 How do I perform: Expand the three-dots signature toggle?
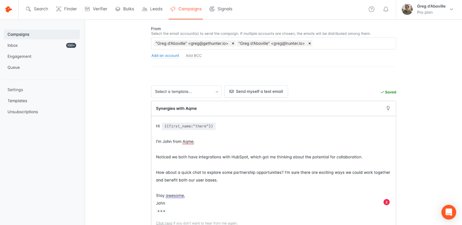[161, 211]
